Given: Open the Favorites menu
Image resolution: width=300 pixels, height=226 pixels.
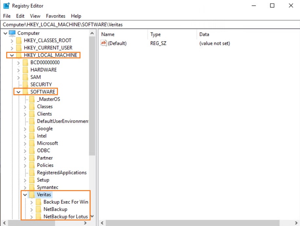Looking at the screenshot, I should coord(56,16).
